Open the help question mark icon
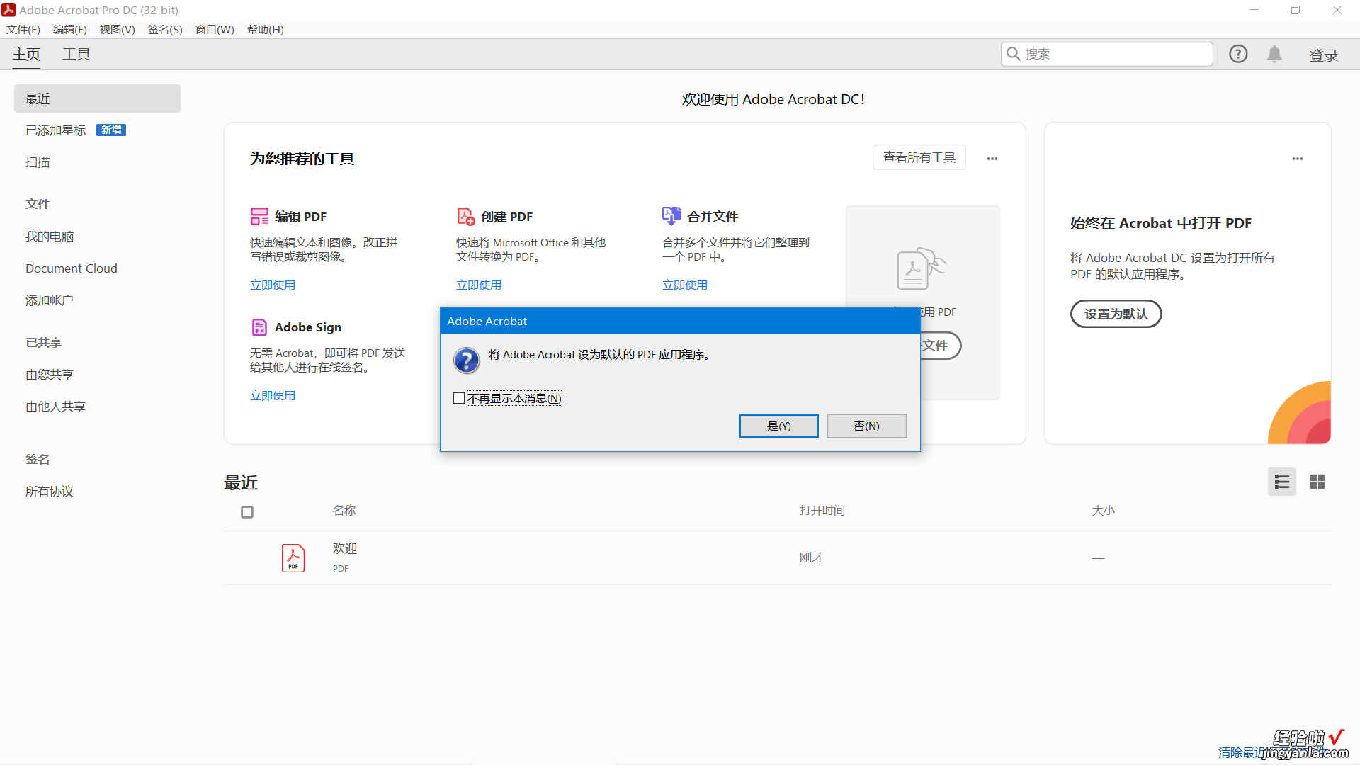Image resolution: width=1360 pixels, height=765 pixels. coord(1238,54)
